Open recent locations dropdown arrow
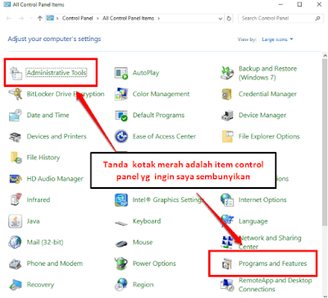328x298 pixels. tap(31, 19)
